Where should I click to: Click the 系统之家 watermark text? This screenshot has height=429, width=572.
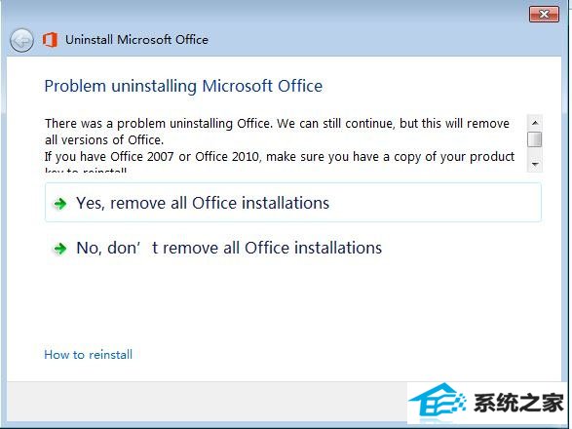[x=518, y=403]
